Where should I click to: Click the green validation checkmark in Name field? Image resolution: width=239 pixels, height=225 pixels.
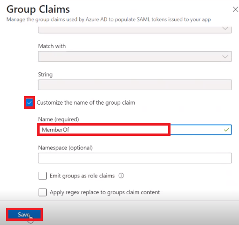[x=226, y=130]
